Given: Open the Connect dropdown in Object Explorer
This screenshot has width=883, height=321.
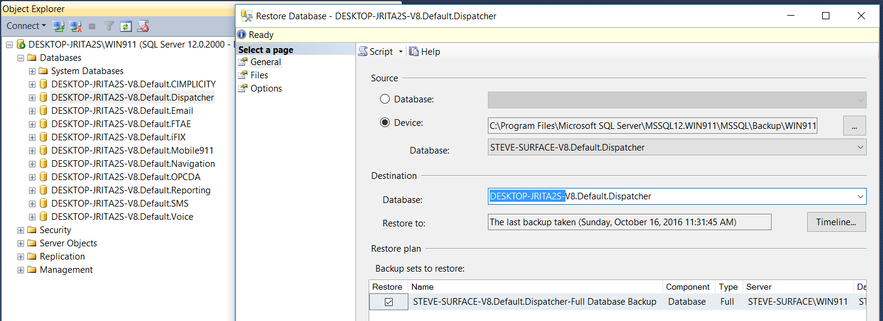Looking at the screenshot, I should [26, 26].
